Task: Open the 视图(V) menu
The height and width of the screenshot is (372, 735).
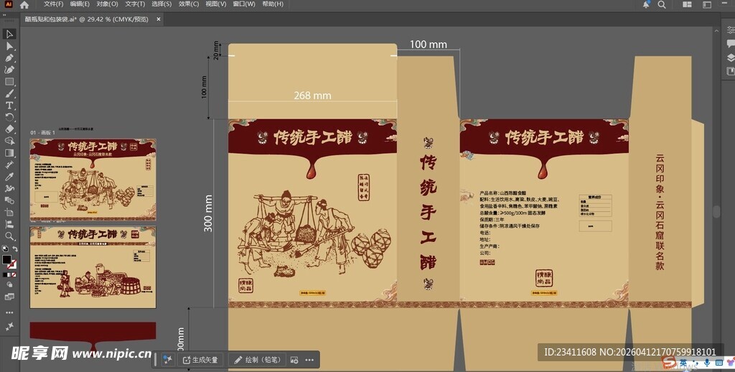Action: pos(215,4)
